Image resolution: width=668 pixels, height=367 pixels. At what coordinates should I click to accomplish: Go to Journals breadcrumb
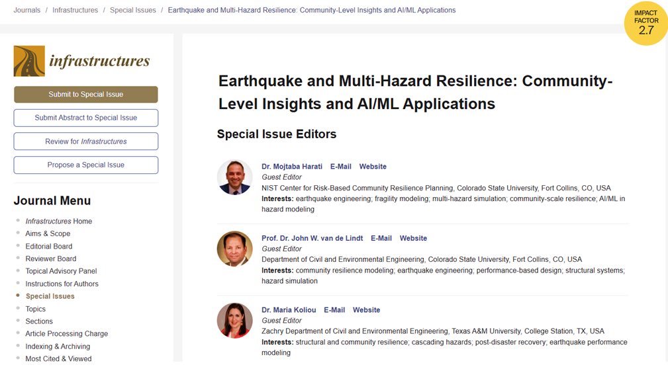tap(27, 10)
